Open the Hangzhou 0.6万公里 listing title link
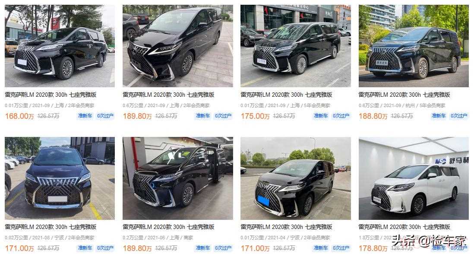This screenshot has height=254, width=474. [x=404, y=95]
